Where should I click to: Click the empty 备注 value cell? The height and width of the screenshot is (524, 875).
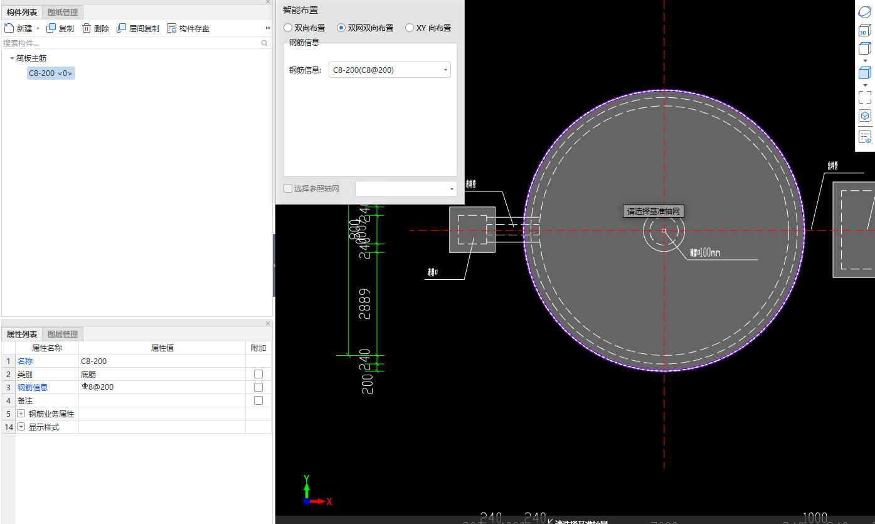click(x=162, y=400)
